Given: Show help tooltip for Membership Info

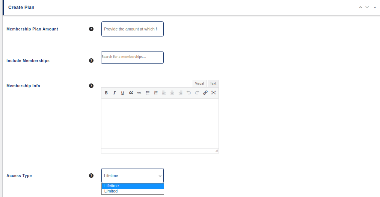Looking at the screenshot, I should [x=91, y=86].
